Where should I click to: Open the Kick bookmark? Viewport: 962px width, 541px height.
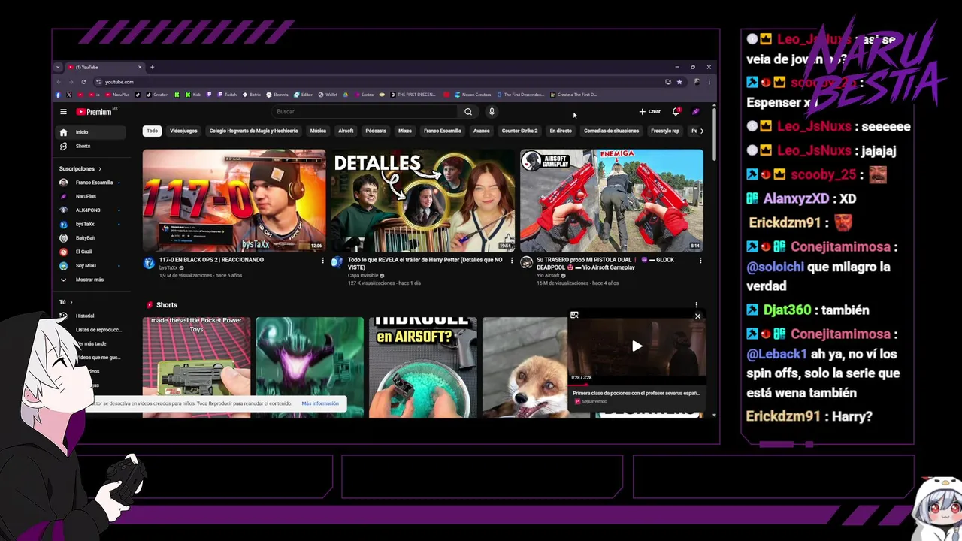[193, 95]
